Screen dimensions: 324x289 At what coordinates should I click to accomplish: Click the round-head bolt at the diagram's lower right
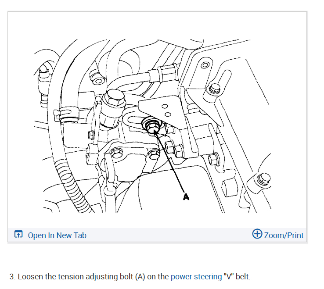point(263,179)
